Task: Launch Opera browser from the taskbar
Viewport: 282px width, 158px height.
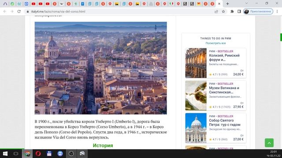Action: tap(38, 154)
